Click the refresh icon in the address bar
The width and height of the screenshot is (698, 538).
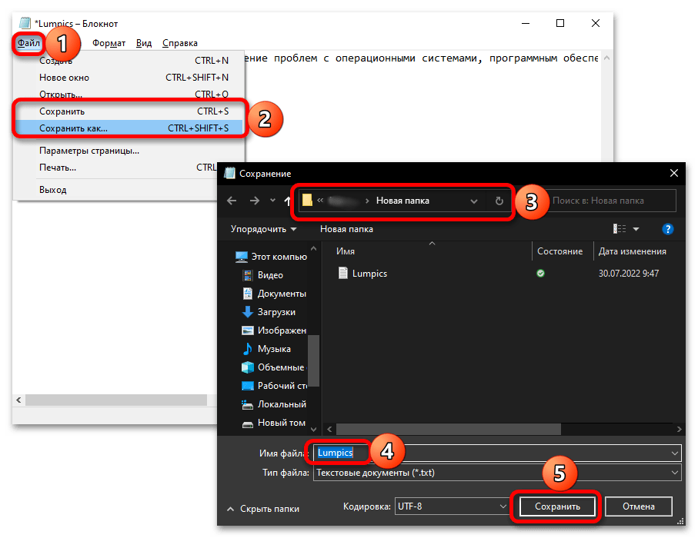(x=499, y=201)
